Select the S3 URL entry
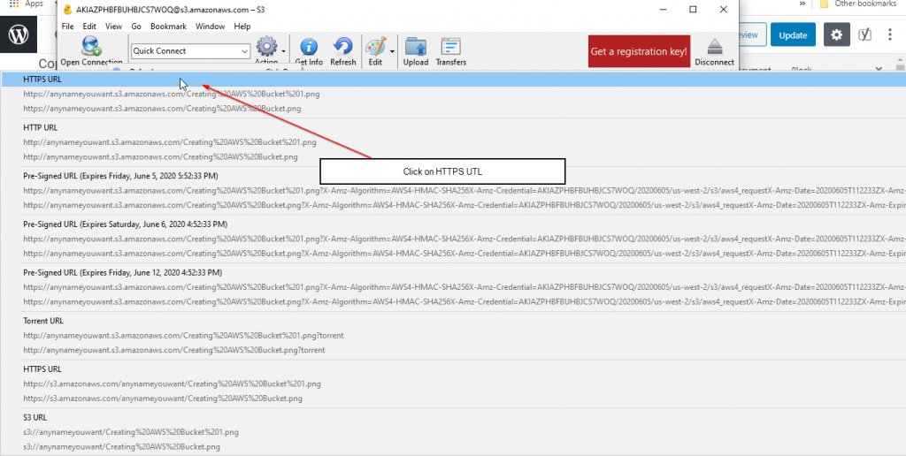This screenshot has width=906, height=456. 35,417
